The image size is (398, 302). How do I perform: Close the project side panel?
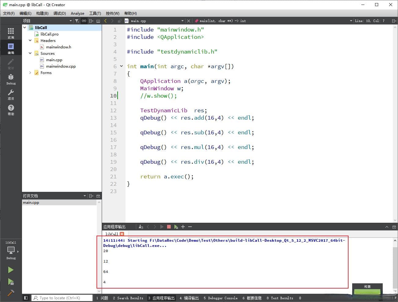[98, 21]
